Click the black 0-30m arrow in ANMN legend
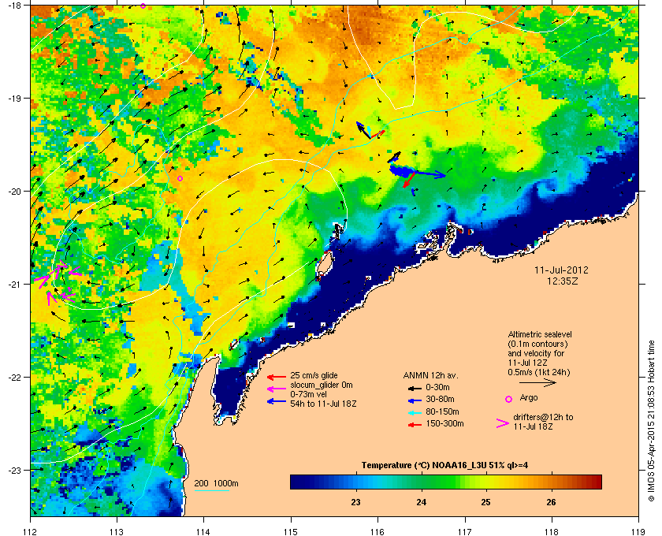 415,388
